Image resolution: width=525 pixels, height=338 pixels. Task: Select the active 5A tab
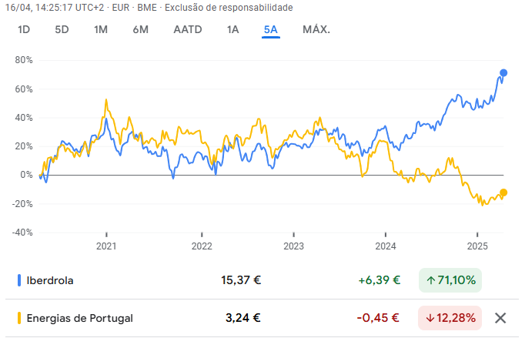point(270,30)
